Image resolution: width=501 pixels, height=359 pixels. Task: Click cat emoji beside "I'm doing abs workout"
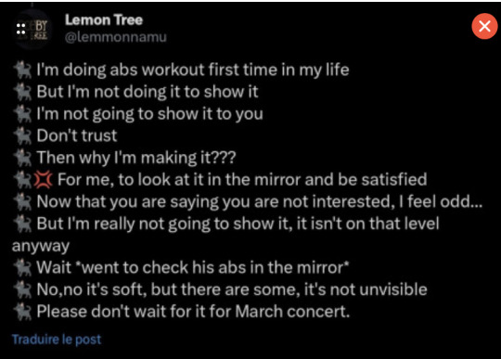pyautogui.click(x=22, y=71)
